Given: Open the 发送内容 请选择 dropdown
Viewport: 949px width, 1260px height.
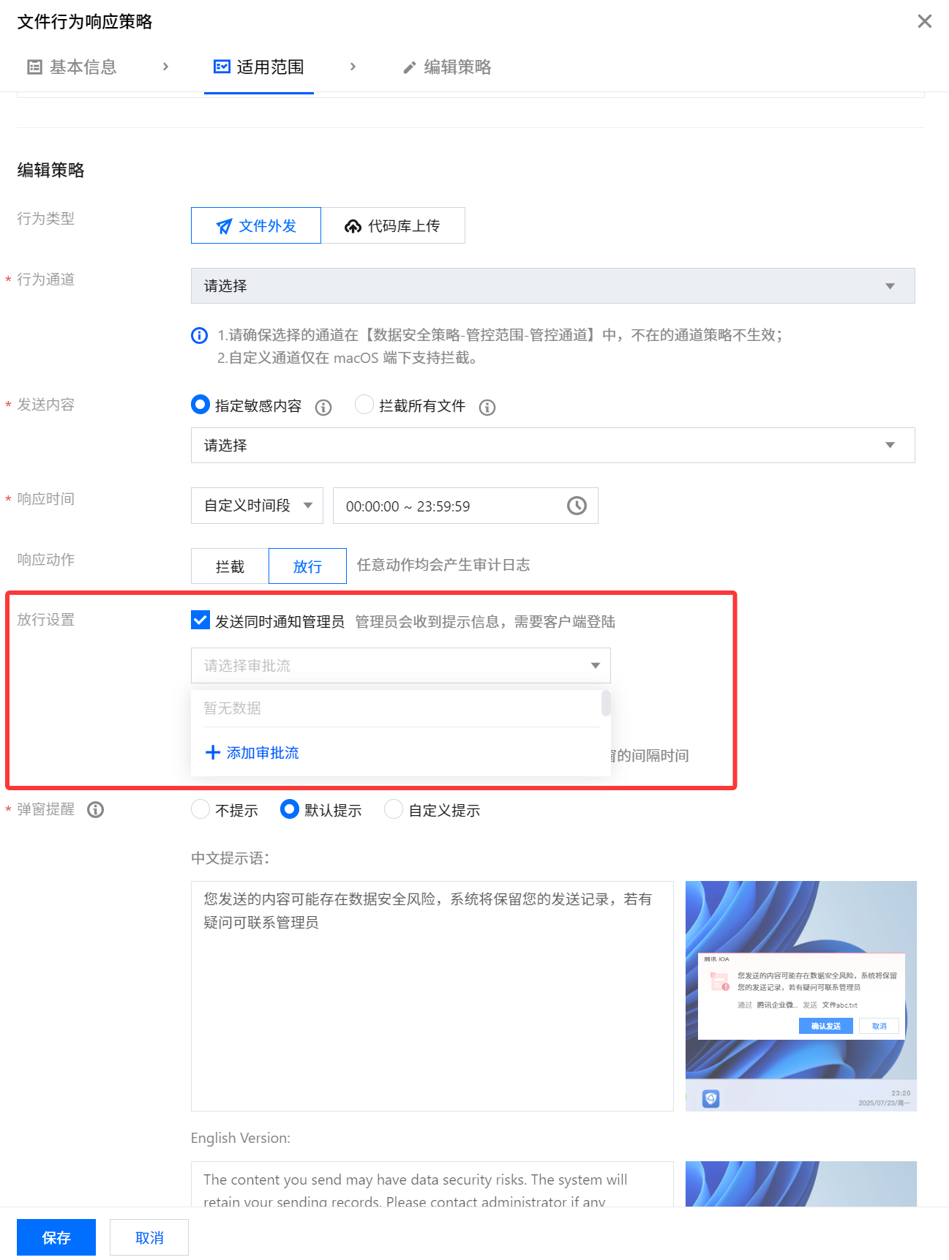Looking at the screenshot, I should coord(552,445).
